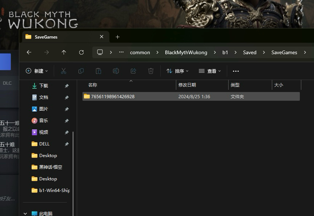Sort by the 修改日期 column header
The width and height of the screenshot is (314, 216).
202,85
